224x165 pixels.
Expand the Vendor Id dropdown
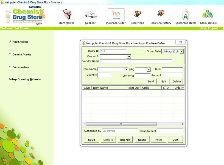129,57
